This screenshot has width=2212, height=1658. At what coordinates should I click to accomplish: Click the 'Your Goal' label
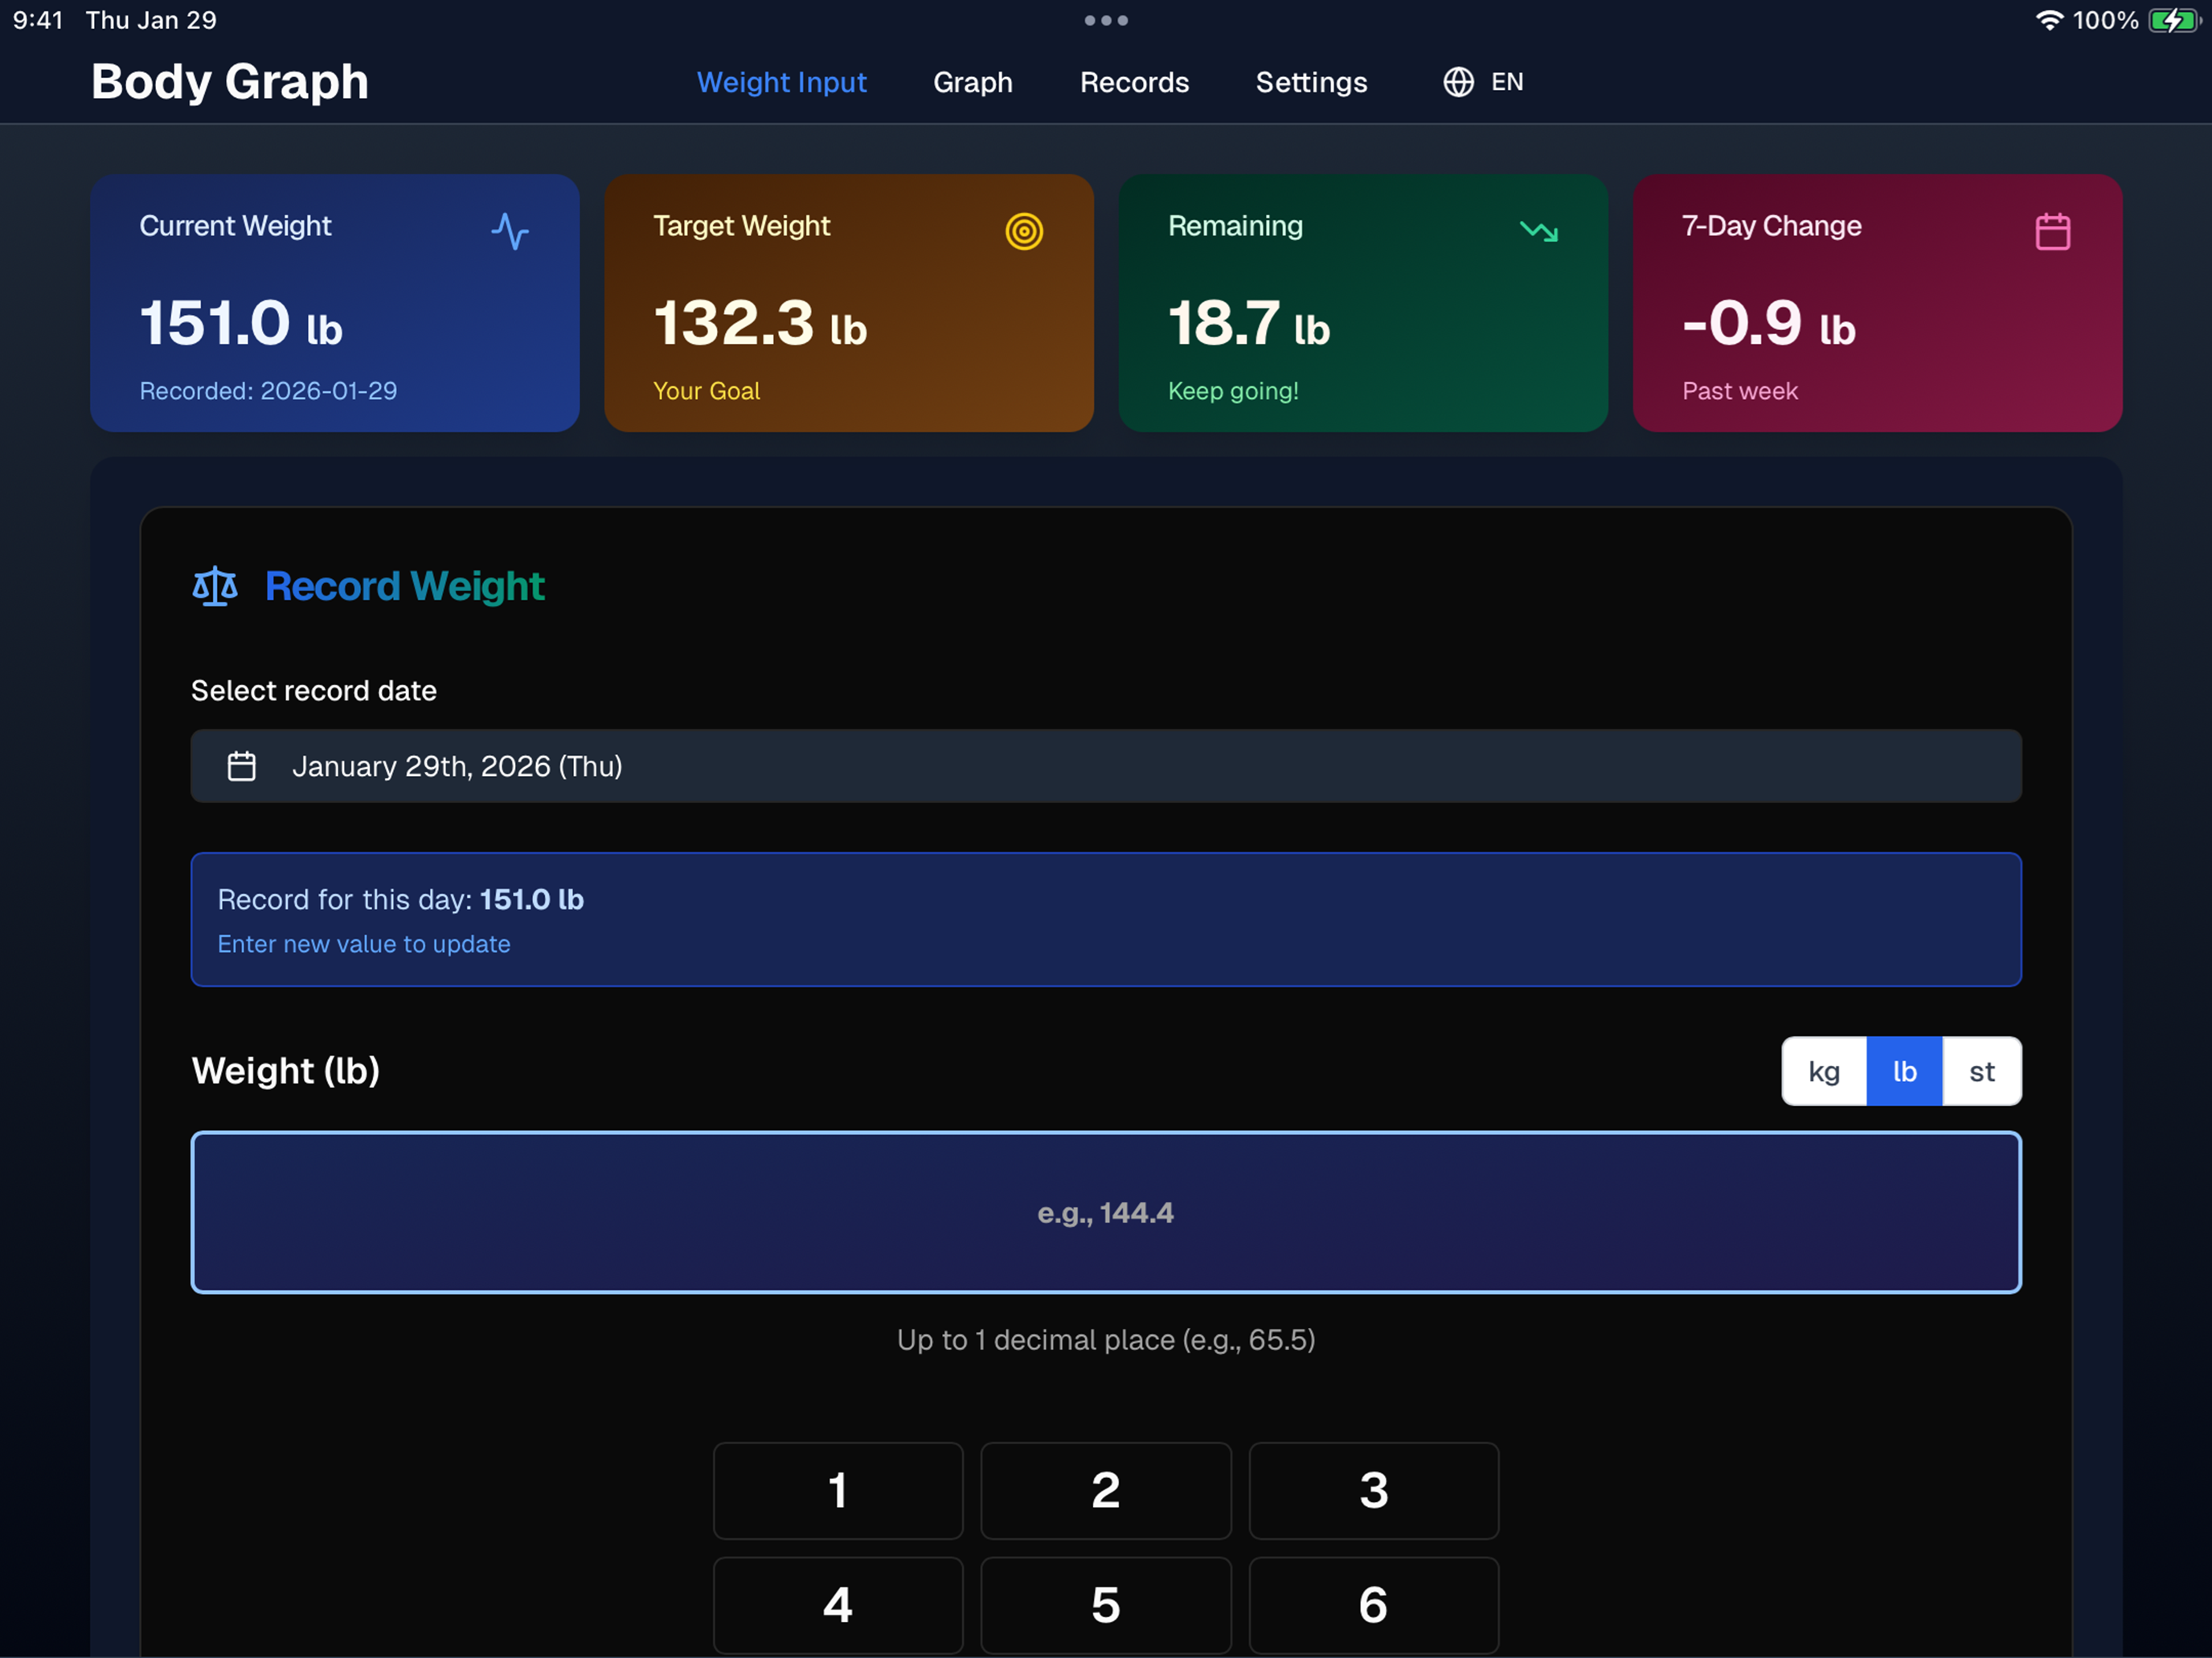pos(706,390)
